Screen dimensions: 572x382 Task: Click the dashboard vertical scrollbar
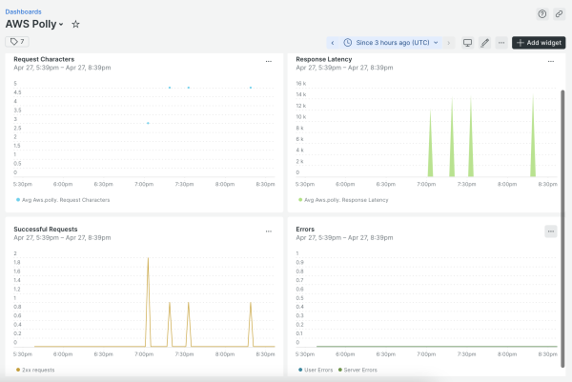[562, 229]
